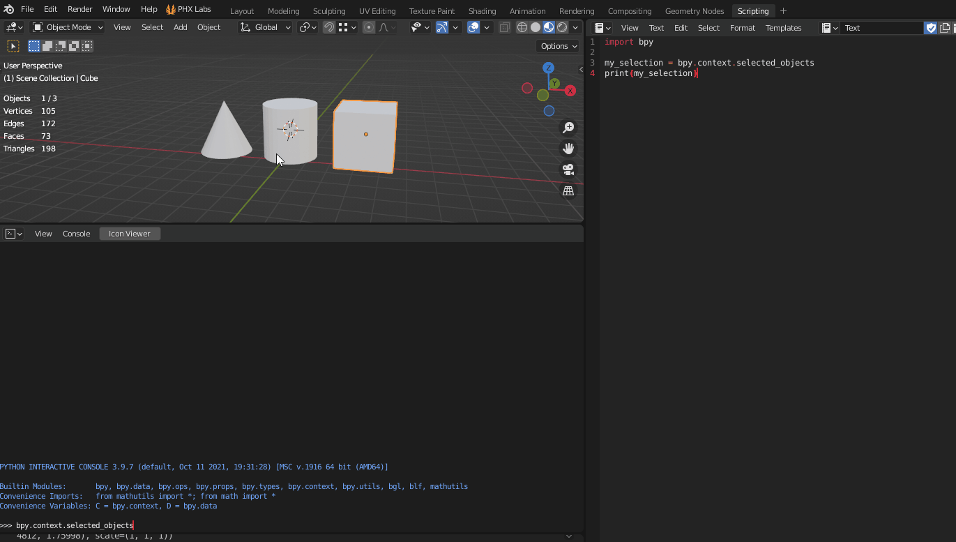This screenshot has width=956, height=542.
Task: Turn on proportional editing icon
Action: 369,27
